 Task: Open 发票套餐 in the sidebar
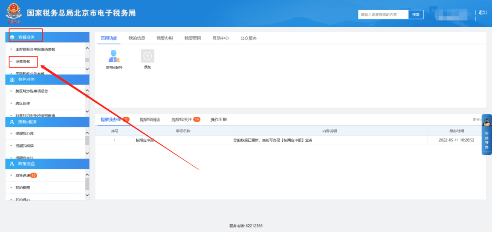[x=23, y=61]
